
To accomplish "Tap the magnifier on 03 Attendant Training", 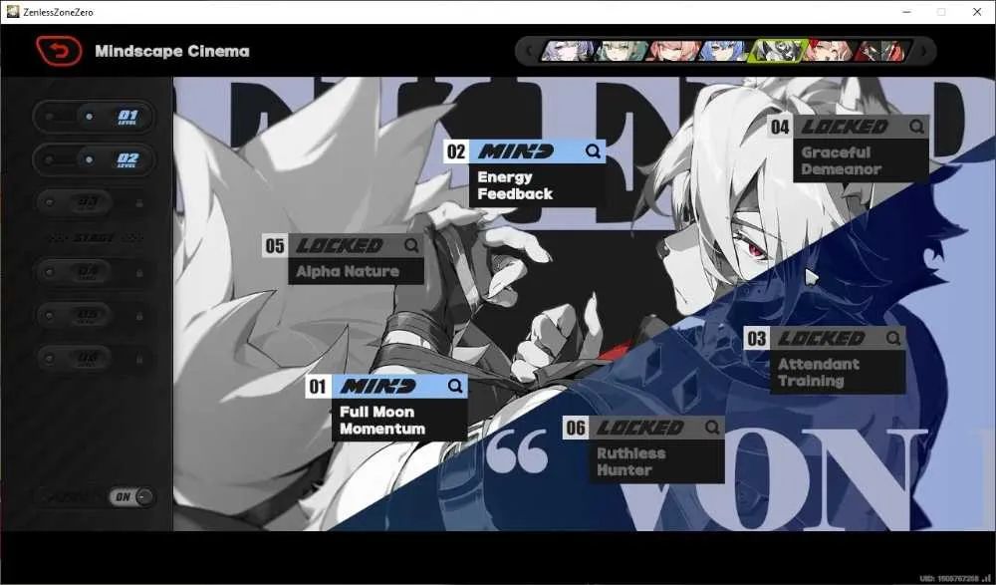I will pos(893,338).
